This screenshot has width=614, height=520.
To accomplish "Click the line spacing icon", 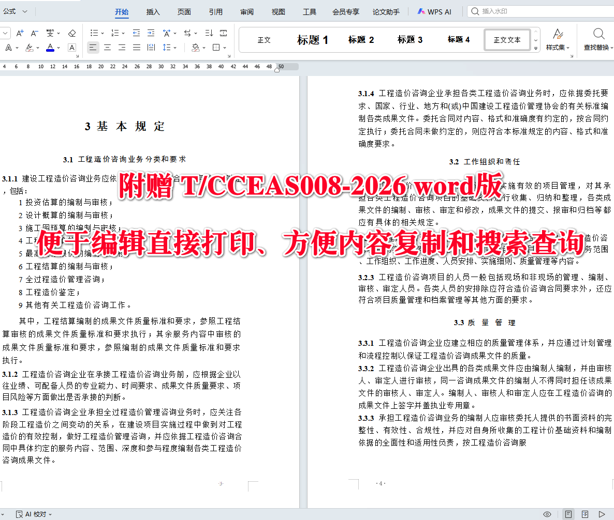I will (x=166, y=48).
